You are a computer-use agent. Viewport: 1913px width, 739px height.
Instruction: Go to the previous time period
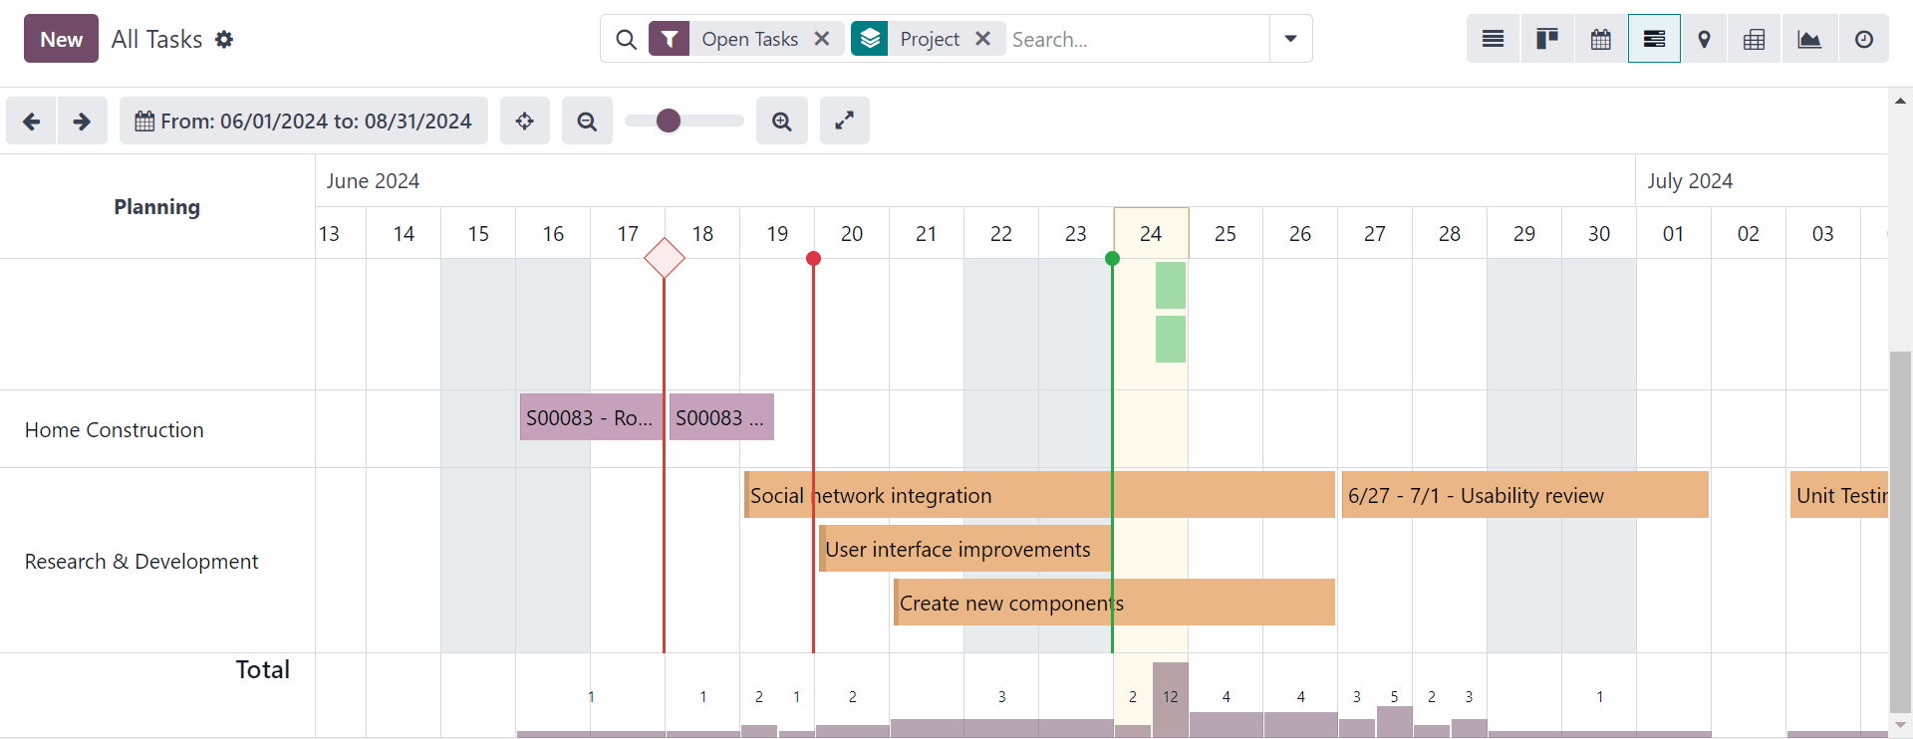[32, 121]
